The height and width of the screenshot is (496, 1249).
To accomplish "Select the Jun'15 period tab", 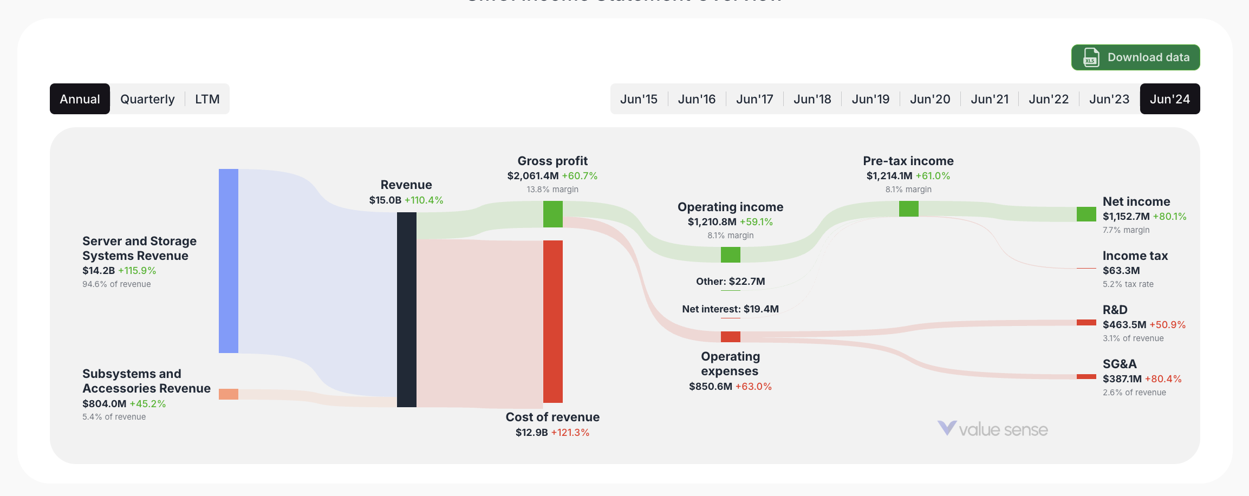I will [x=639, y=99].
